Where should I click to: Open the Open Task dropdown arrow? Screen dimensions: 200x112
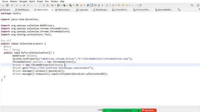(x=84, y=5)
